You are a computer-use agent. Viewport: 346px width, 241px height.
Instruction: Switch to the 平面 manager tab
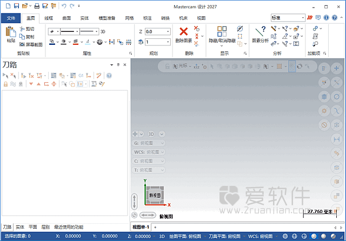(32, 227)
